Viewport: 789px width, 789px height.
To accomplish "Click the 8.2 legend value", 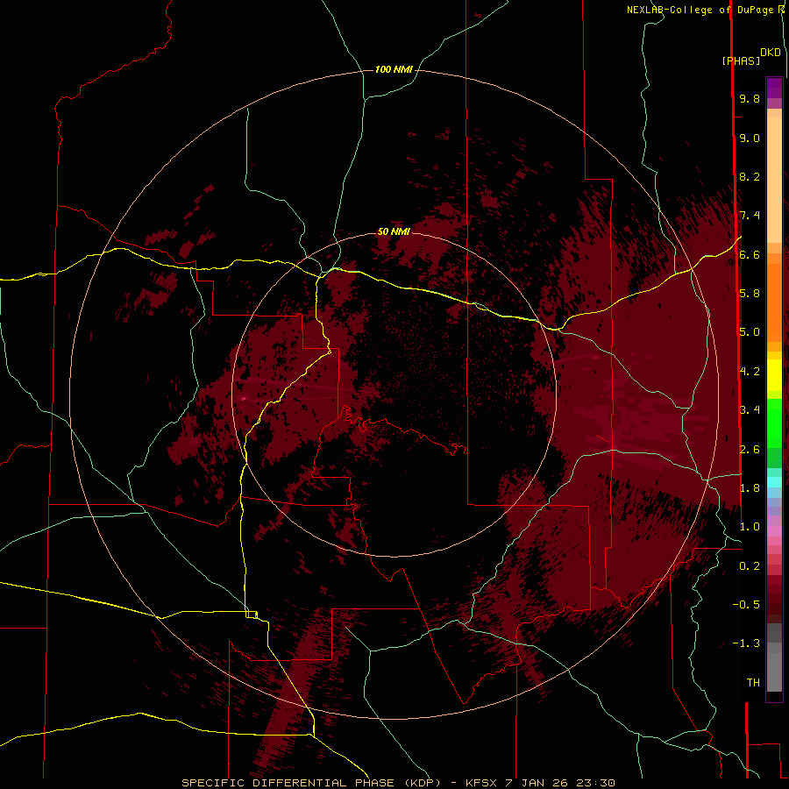I will tap(750, 176).
